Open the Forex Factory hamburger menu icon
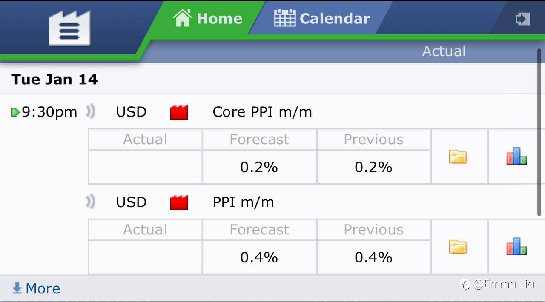 click(x=69, y=28)
